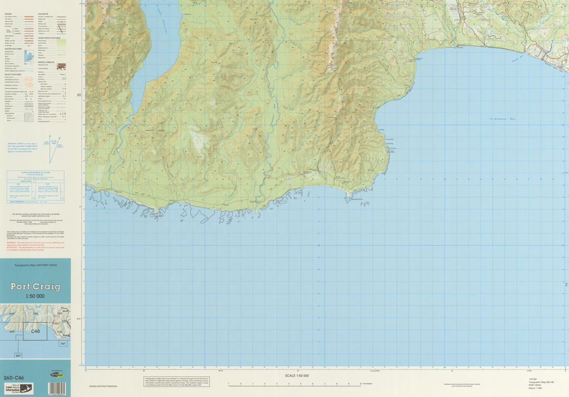Image resolution: width=569 pixels, height=397 pixels.
Task: Click the alpine features legend sample box
Action: pos(29,117)
